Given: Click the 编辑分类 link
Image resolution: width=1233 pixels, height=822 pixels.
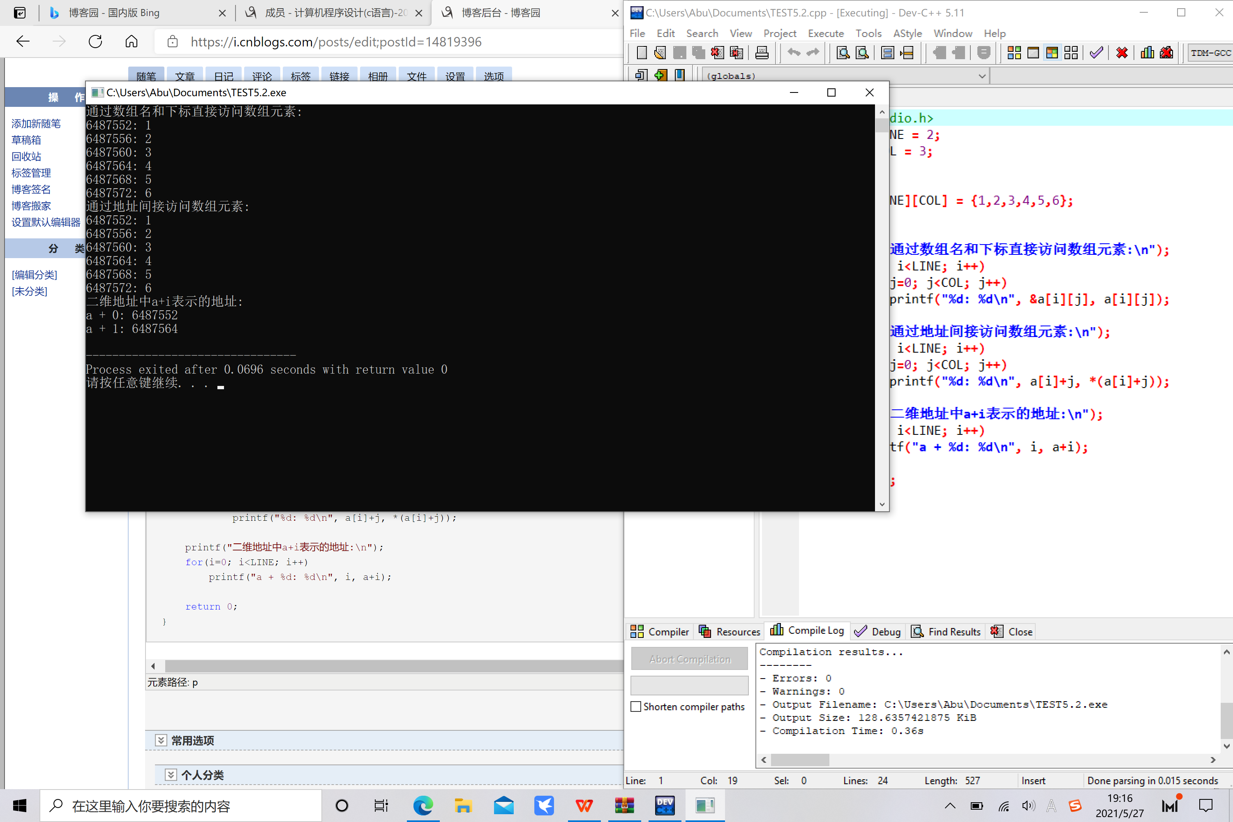Looking at the screenshot, I should pos(35,275).
